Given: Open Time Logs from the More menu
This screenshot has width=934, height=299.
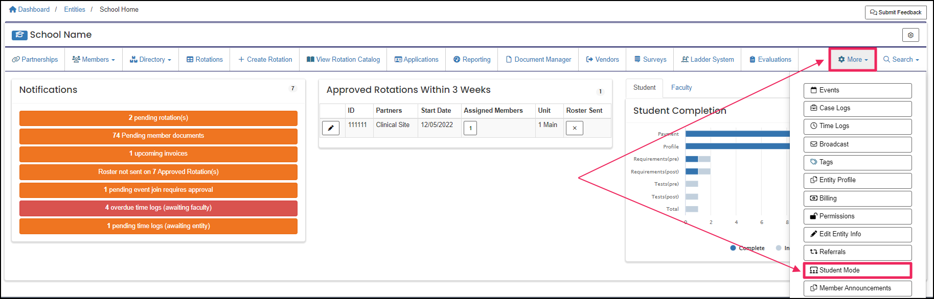Looking at the screenshot, I should pos(857,126).
